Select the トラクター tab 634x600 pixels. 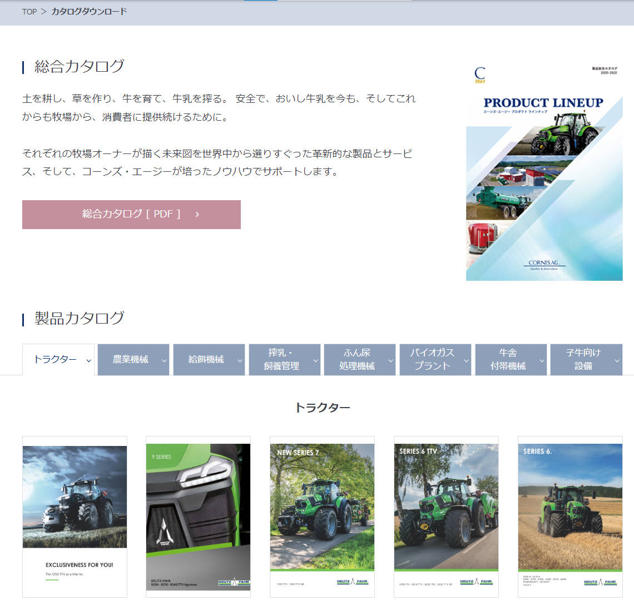point(58,359)
